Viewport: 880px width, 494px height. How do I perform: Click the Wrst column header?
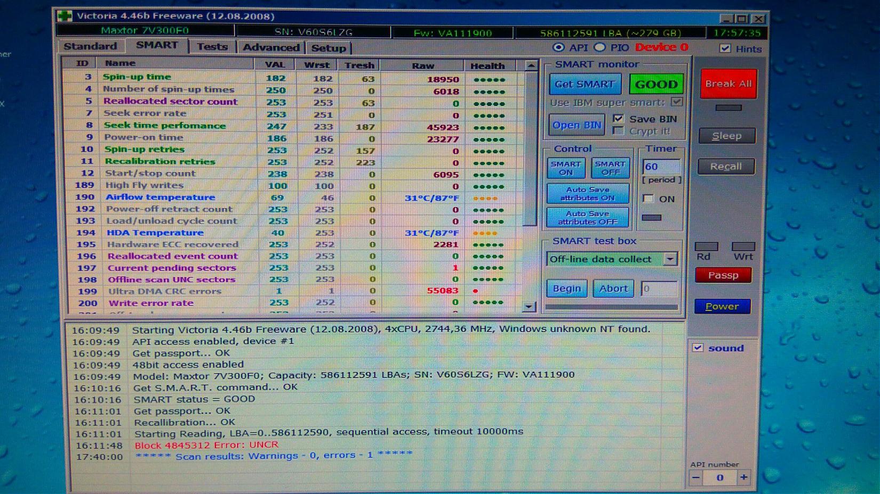tap(317, 65)
